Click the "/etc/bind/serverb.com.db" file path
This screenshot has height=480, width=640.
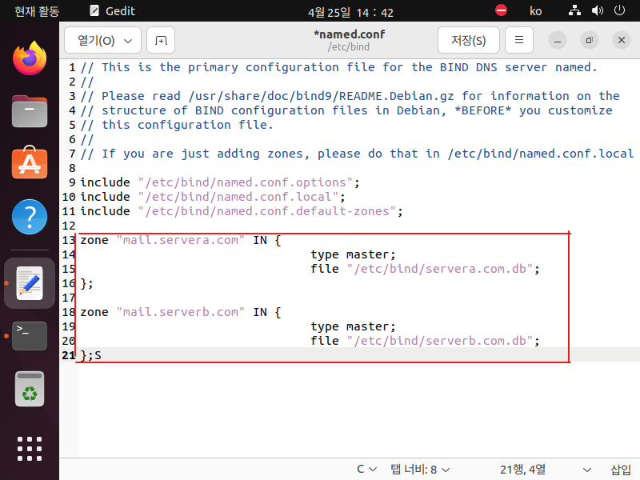pyautogui.click(x=440, y=341)
